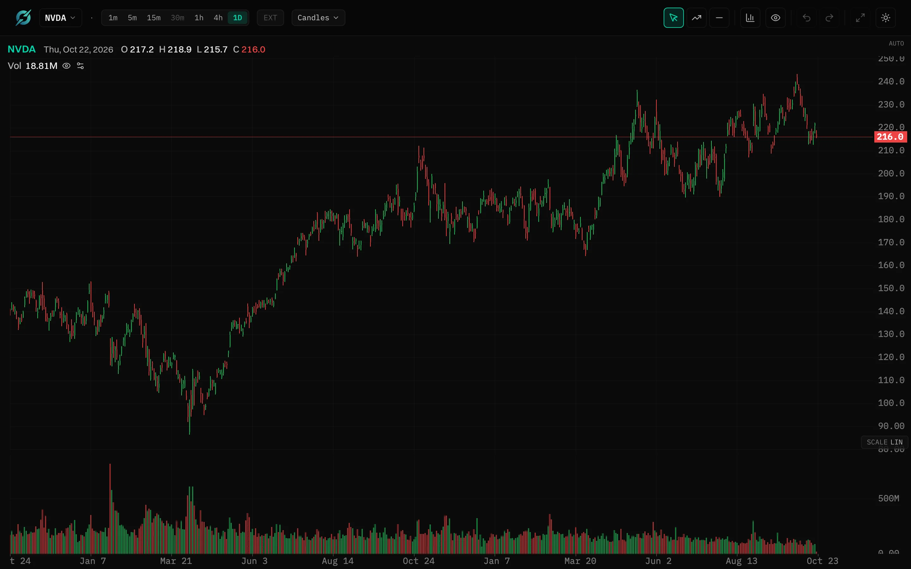The height and width of the screenshot is (569, 911).
Task: Select the 15m timeframe
Action: pyautogui.click(x=154, y=18)
